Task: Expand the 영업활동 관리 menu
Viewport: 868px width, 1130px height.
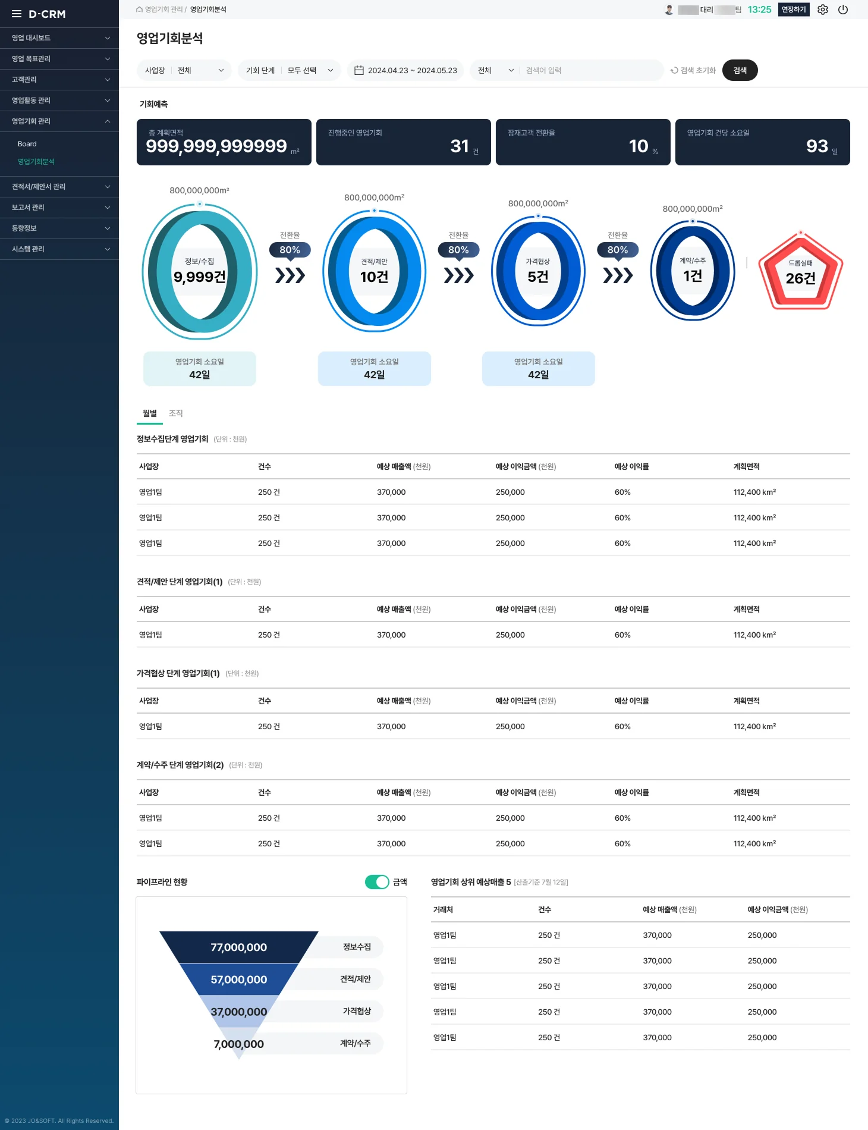Action: click(x=59, y=101)
